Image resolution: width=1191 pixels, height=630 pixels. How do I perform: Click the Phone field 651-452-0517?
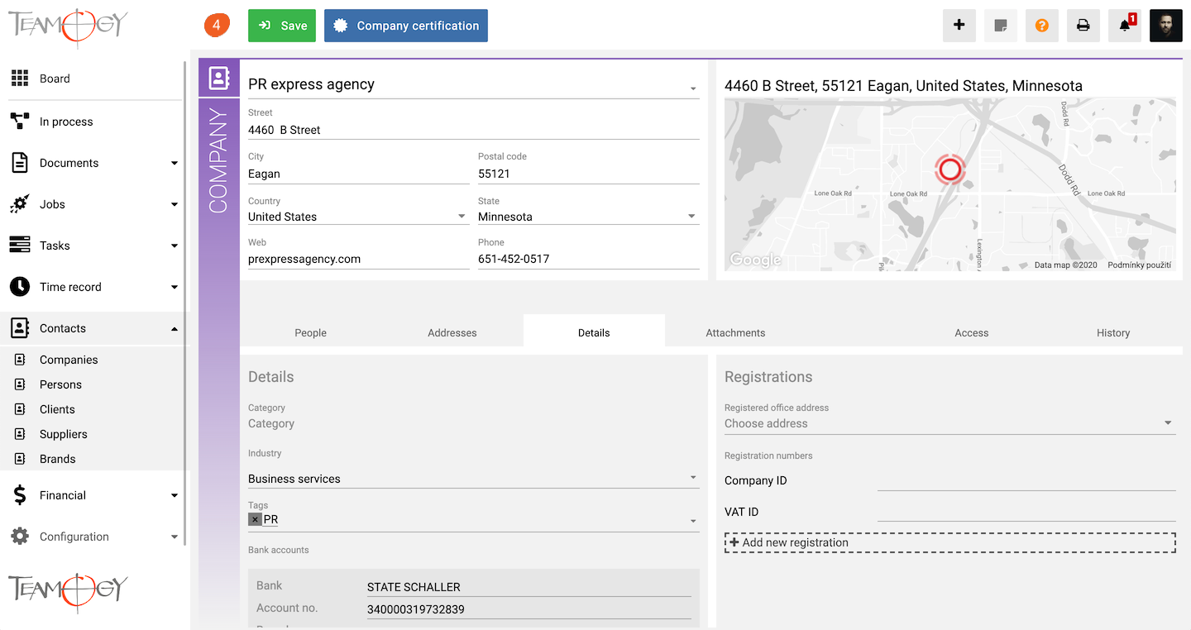588,259
